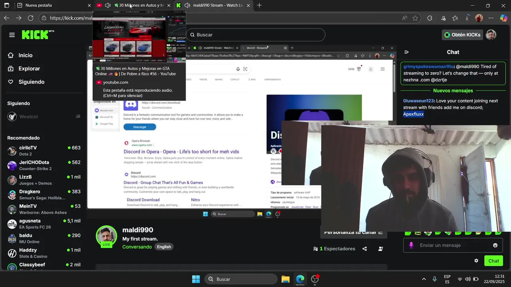Click the maldi990 channel avatar
Image resolution: width=511 pixels, height=287 pixels.
tap(106, 236)
